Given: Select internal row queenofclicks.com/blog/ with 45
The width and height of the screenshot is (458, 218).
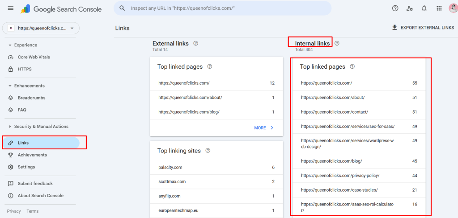Looking at the screenshot, I should coord(359,161).
